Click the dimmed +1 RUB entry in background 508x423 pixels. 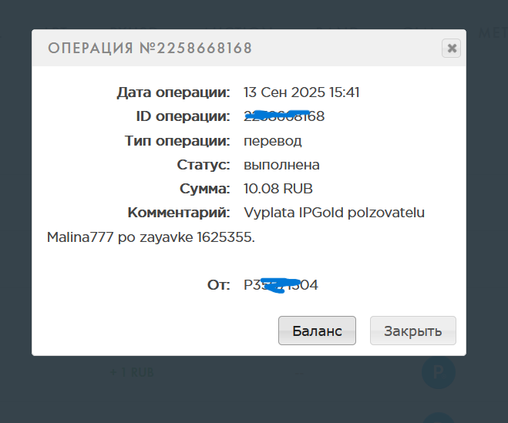click(132, 372)
